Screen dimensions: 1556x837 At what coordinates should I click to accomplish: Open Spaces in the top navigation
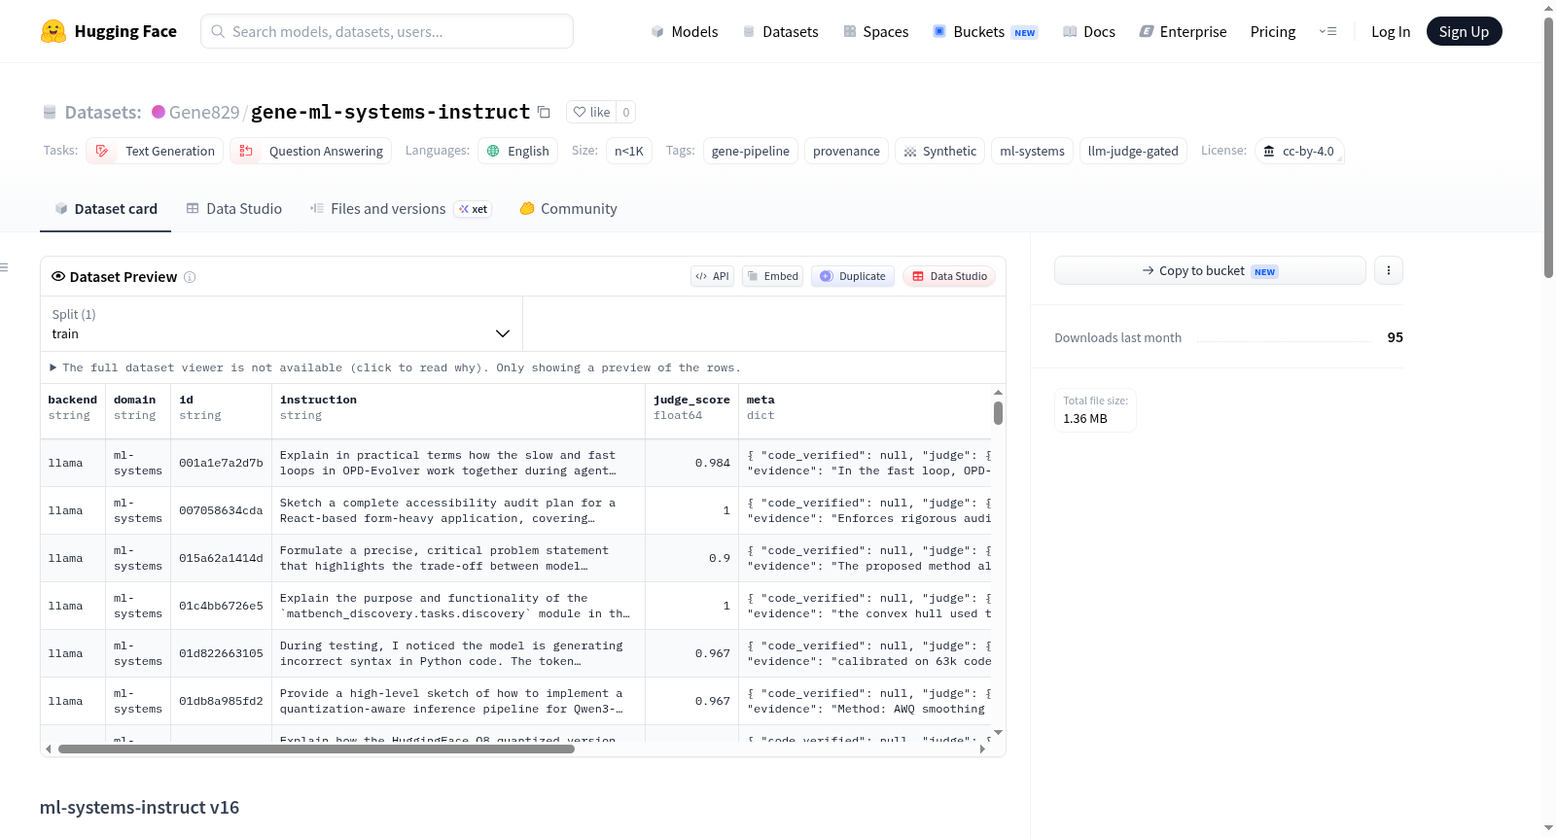[x=876, y=31]
